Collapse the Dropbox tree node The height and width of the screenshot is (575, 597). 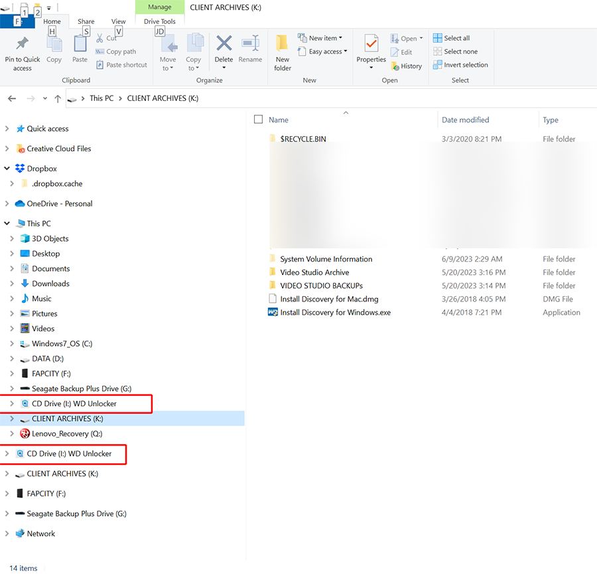coord(7,169)
